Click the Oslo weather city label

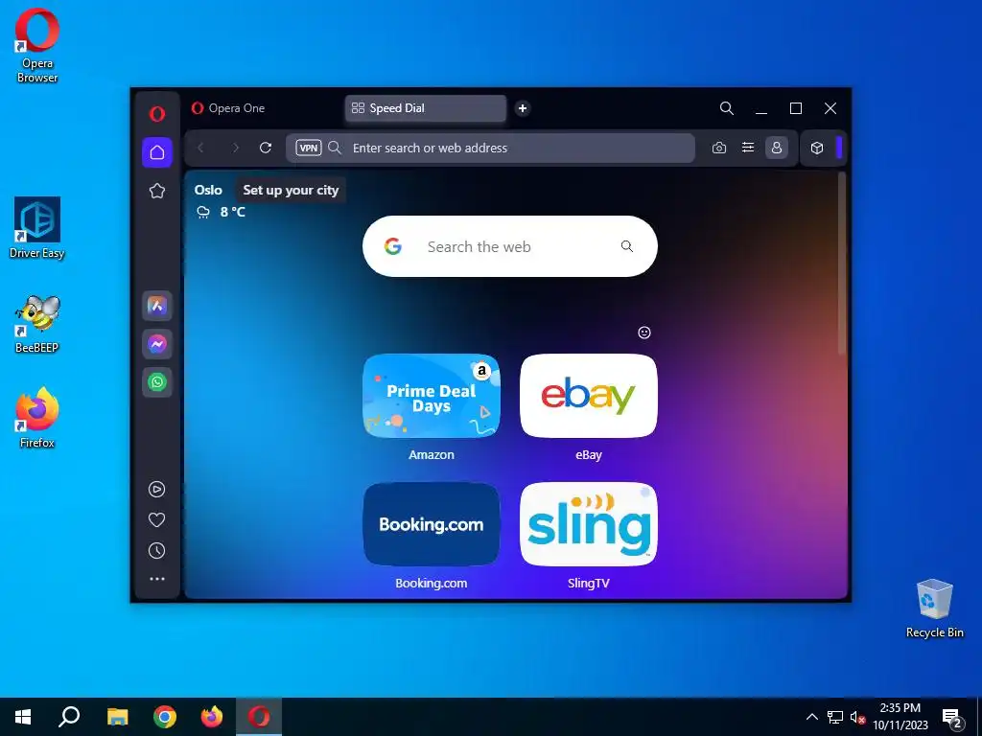tap(208, 191)
